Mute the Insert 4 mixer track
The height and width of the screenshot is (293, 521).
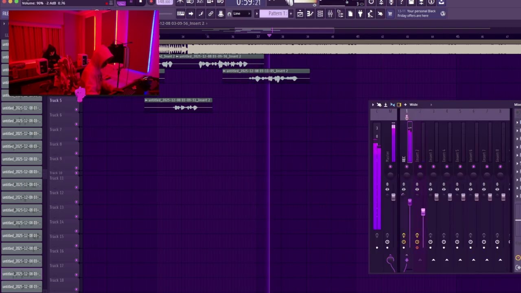(x=447, y=166)
